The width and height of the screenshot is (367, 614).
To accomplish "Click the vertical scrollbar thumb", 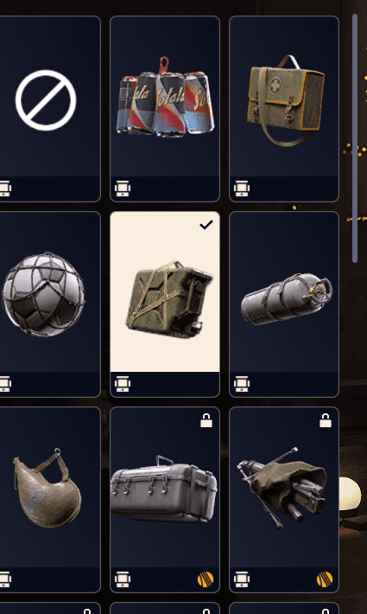I will click(355, 138).
